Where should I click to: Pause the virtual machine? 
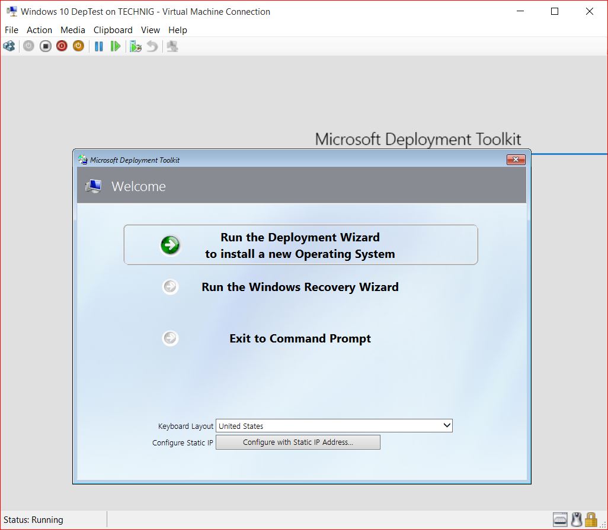click(98, 46)
